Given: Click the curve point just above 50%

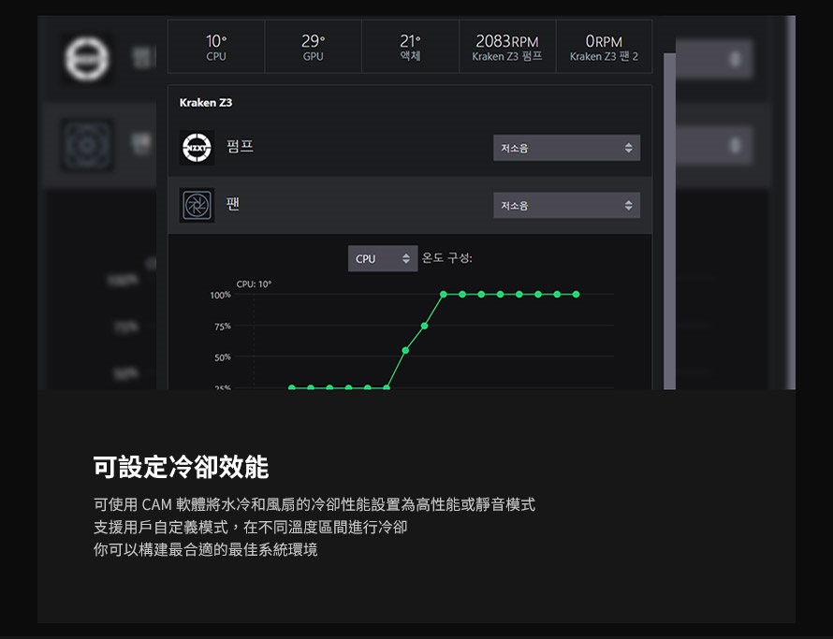Looking at the screenshot, I should tap(405, 350).
